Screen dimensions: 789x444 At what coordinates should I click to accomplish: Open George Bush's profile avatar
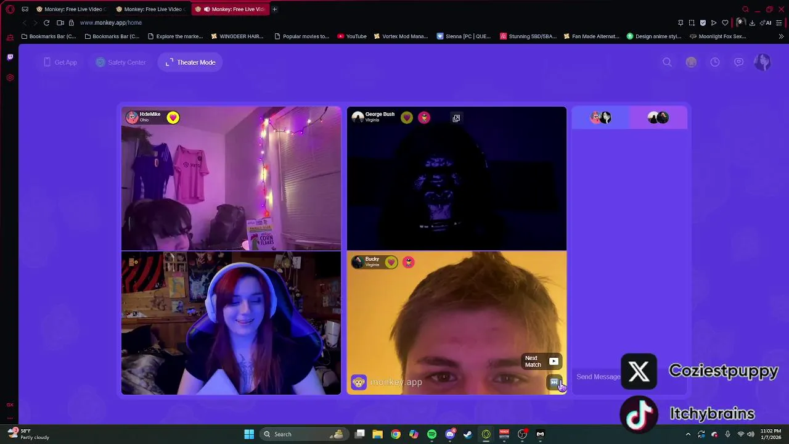pyautogui.click(x=358, y=117)
